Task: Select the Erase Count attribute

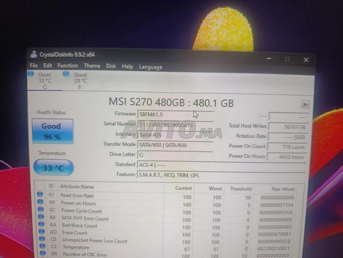Action: pos(75,232)
